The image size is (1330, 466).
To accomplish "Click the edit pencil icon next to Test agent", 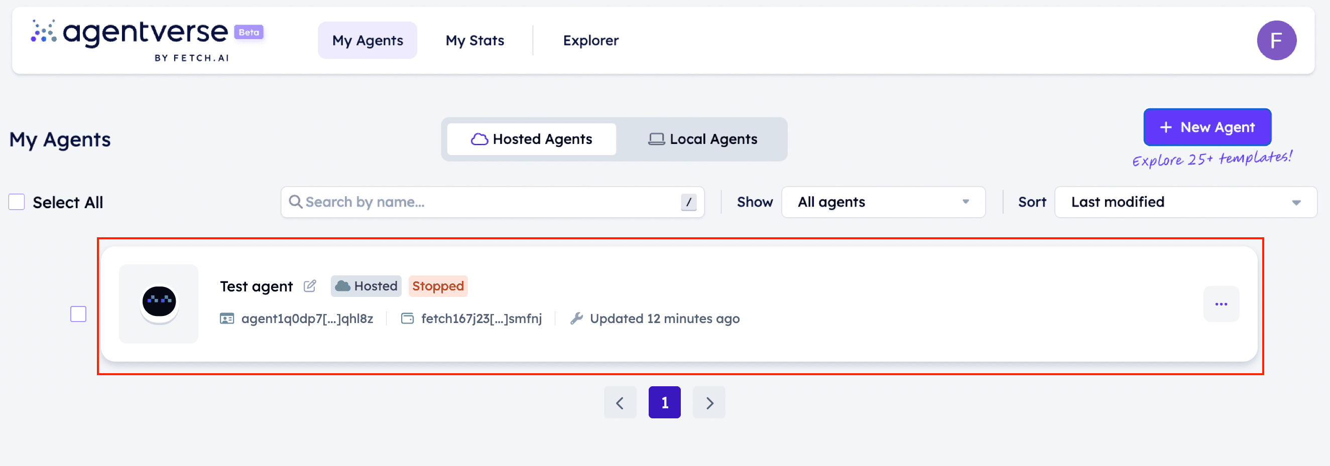I will 310,286.
